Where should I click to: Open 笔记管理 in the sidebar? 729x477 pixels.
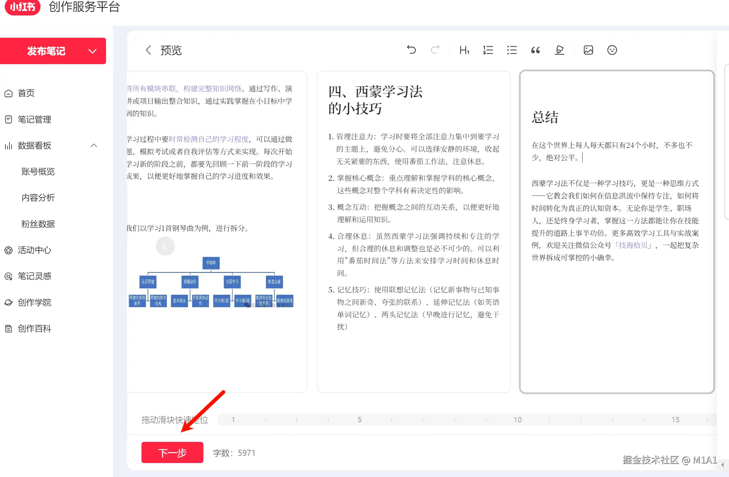(34, 119)
